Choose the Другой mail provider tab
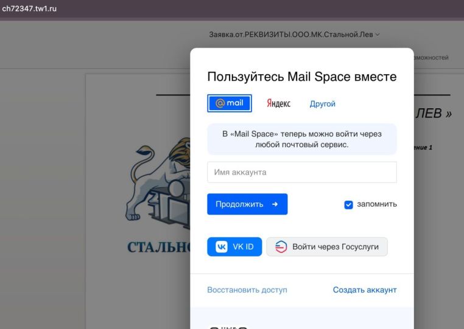The image size is (464, 329). click(x=322, y=104)
